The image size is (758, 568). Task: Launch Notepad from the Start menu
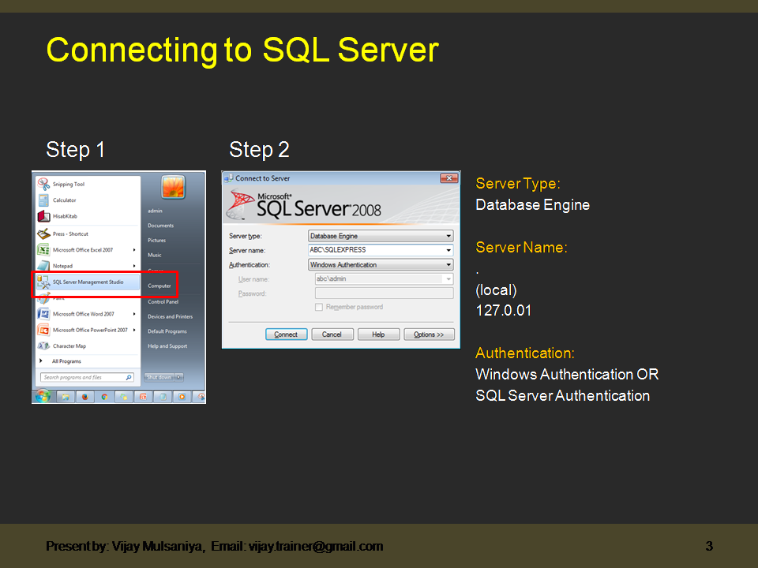click(63, 266)
